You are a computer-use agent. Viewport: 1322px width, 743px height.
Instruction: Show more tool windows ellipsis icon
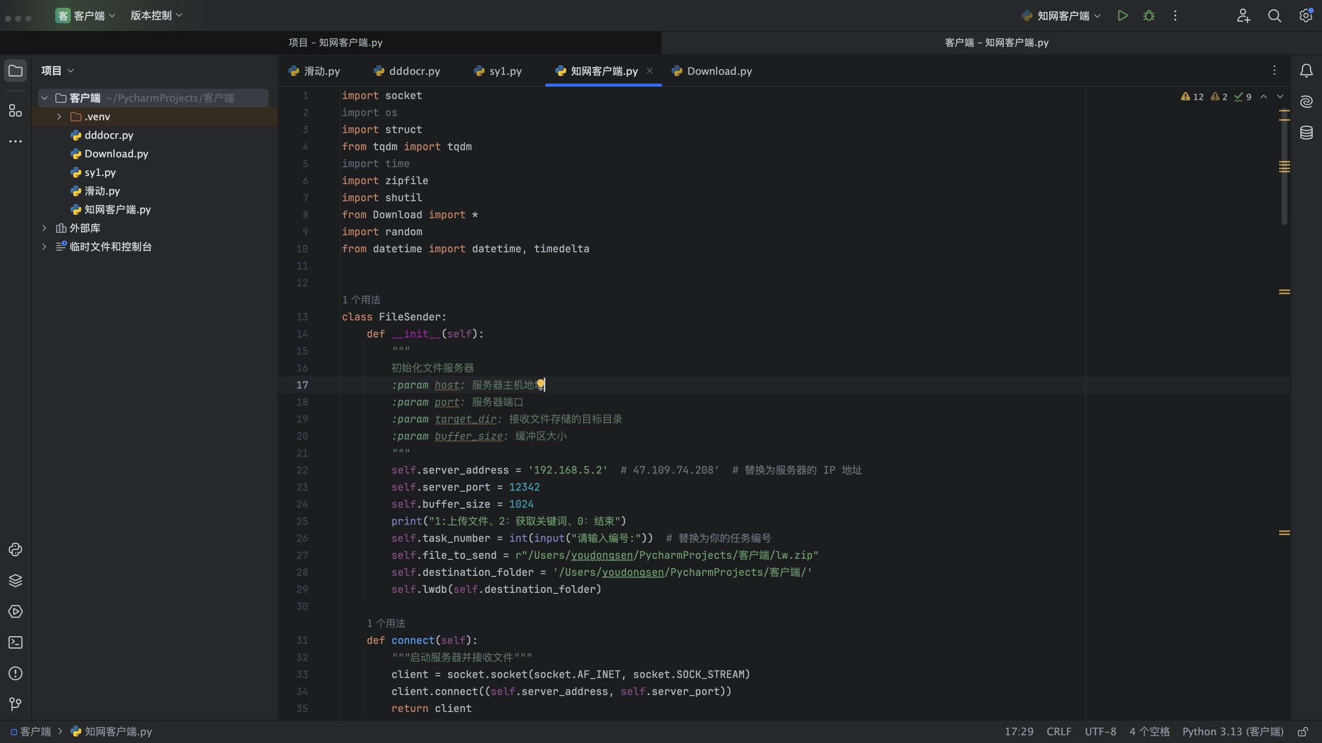point(15,141)
